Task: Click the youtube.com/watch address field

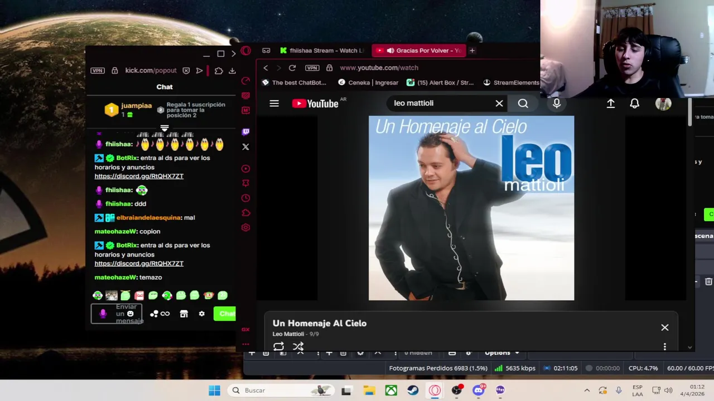Action: click(x=379, y=67)
